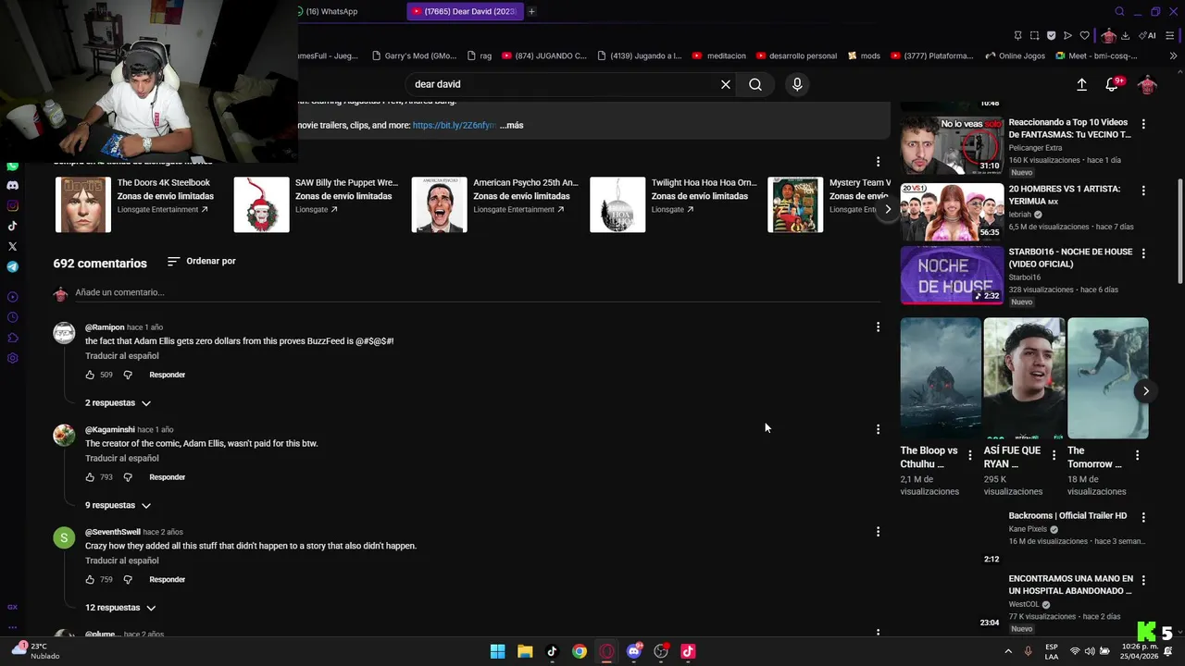
Task: Expand description with ...más
Action: 512,125
